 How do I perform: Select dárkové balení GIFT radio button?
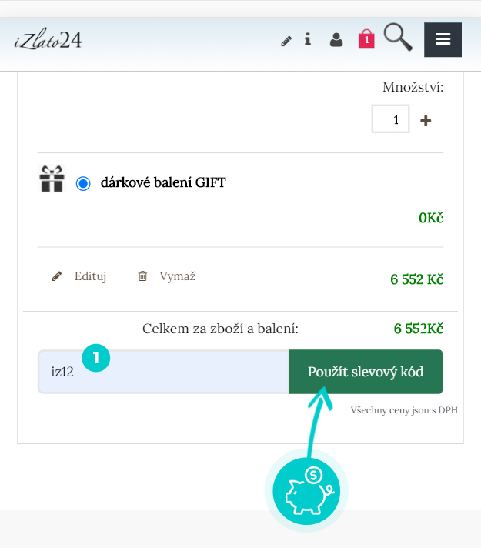(83, 183)
